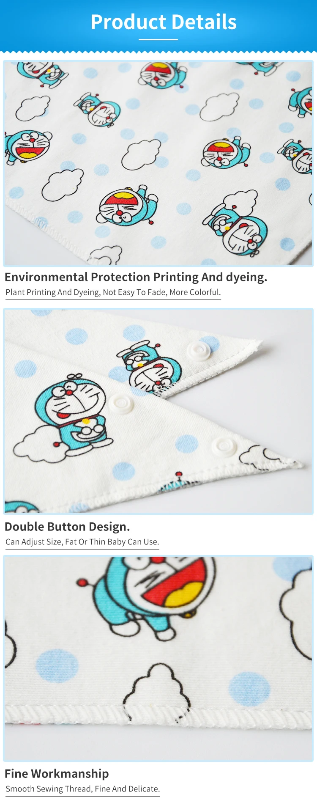Click the Plant Printing And Dyeing description text
317x805 pixels.
point(113,292)
